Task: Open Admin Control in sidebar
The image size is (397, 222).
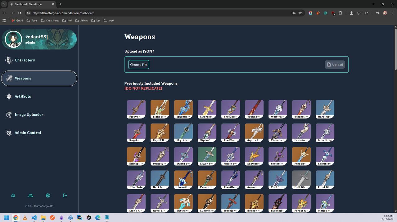Action: [x=39, y=133]
